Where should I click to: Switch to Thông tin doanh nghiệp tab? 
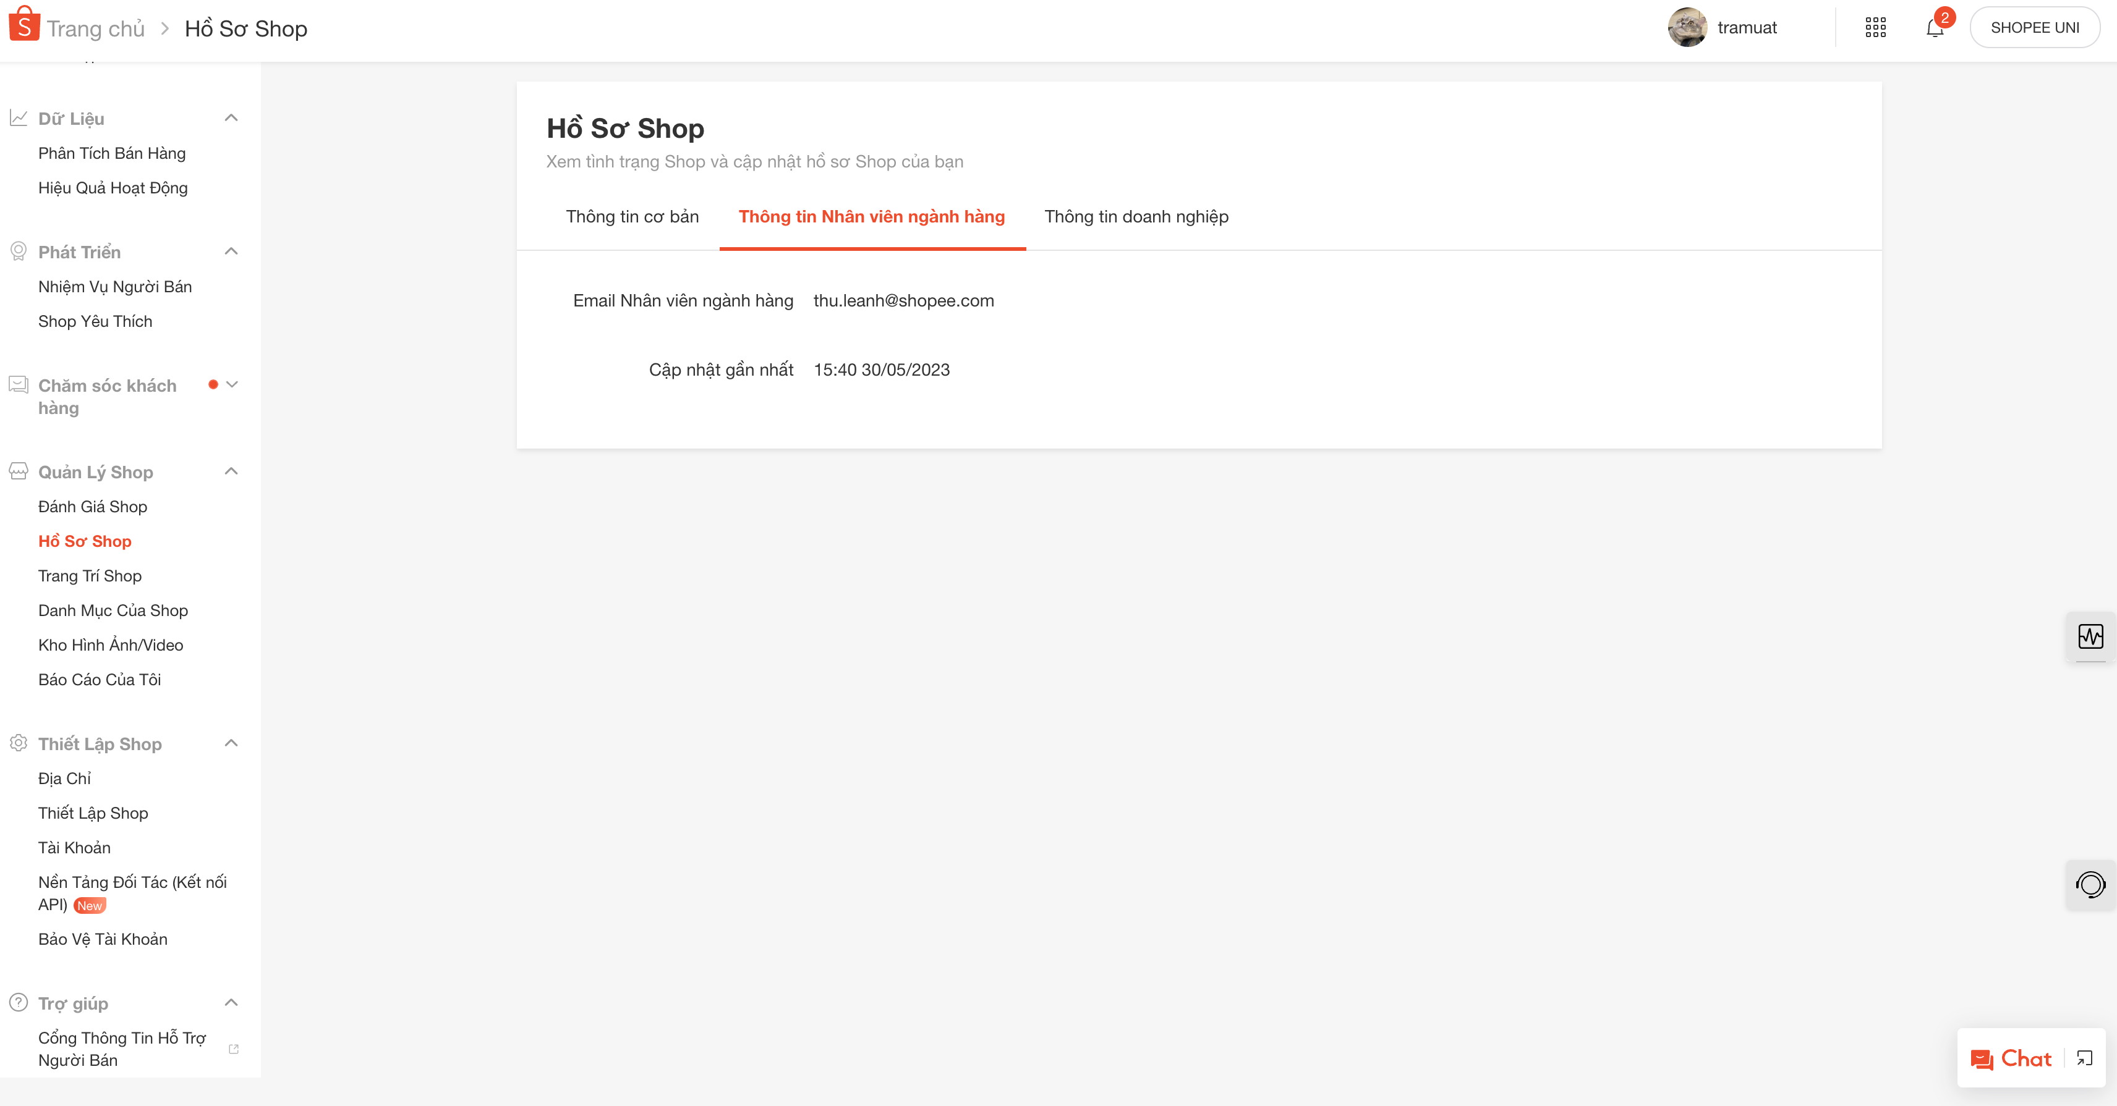click(1136, 217)
